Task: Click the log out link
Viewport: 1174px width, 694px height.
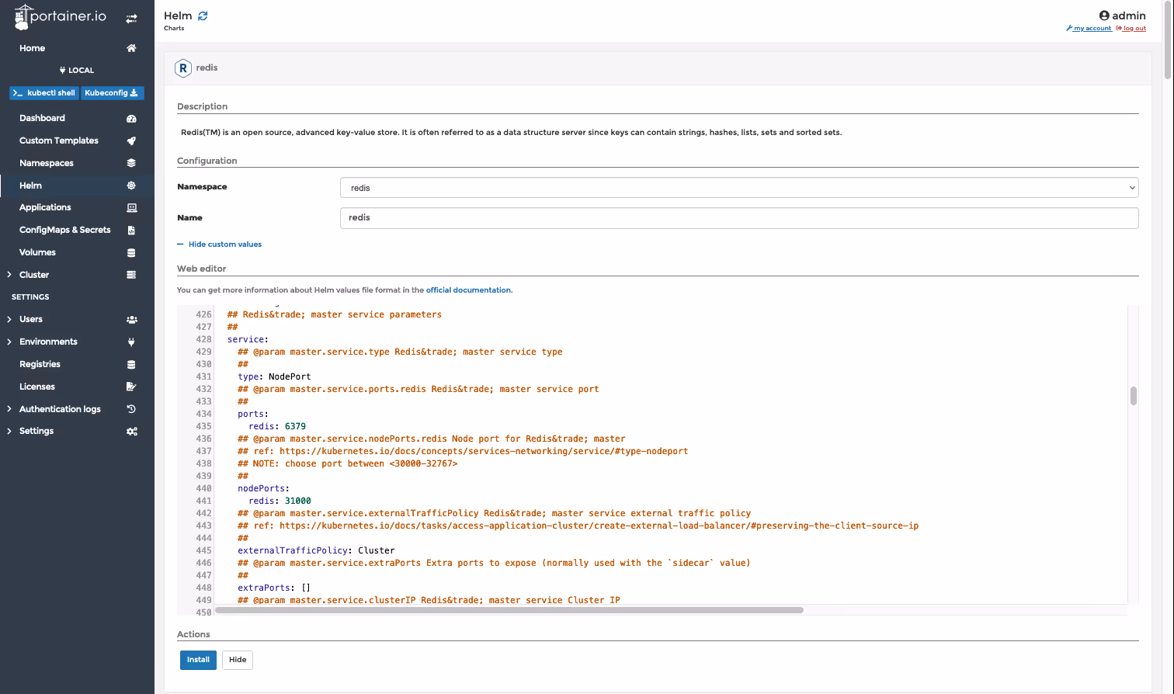Action: (x=1131, y=29)
